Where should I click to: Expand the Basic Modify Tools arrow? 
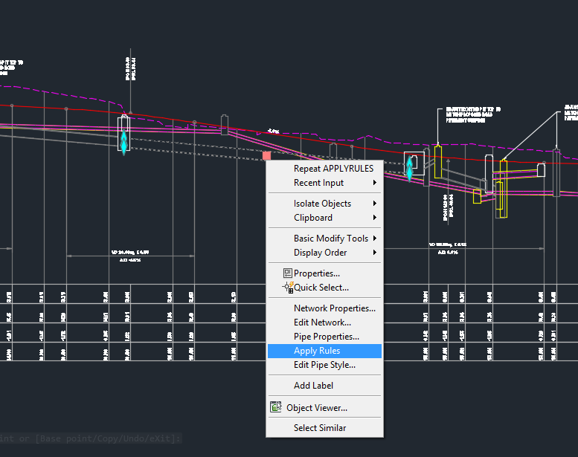[x=374, y=239]
